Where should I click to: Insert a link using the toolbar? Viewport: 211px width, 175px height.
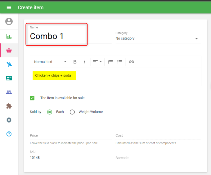click(x=131, y=62)
